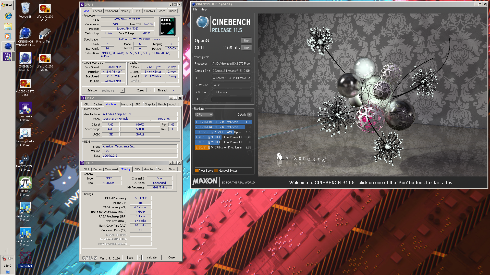Select ranking row 4 Intel Core i7 5.48
The height and width of the screenshot is (275, 490).
tap(223, 137)
